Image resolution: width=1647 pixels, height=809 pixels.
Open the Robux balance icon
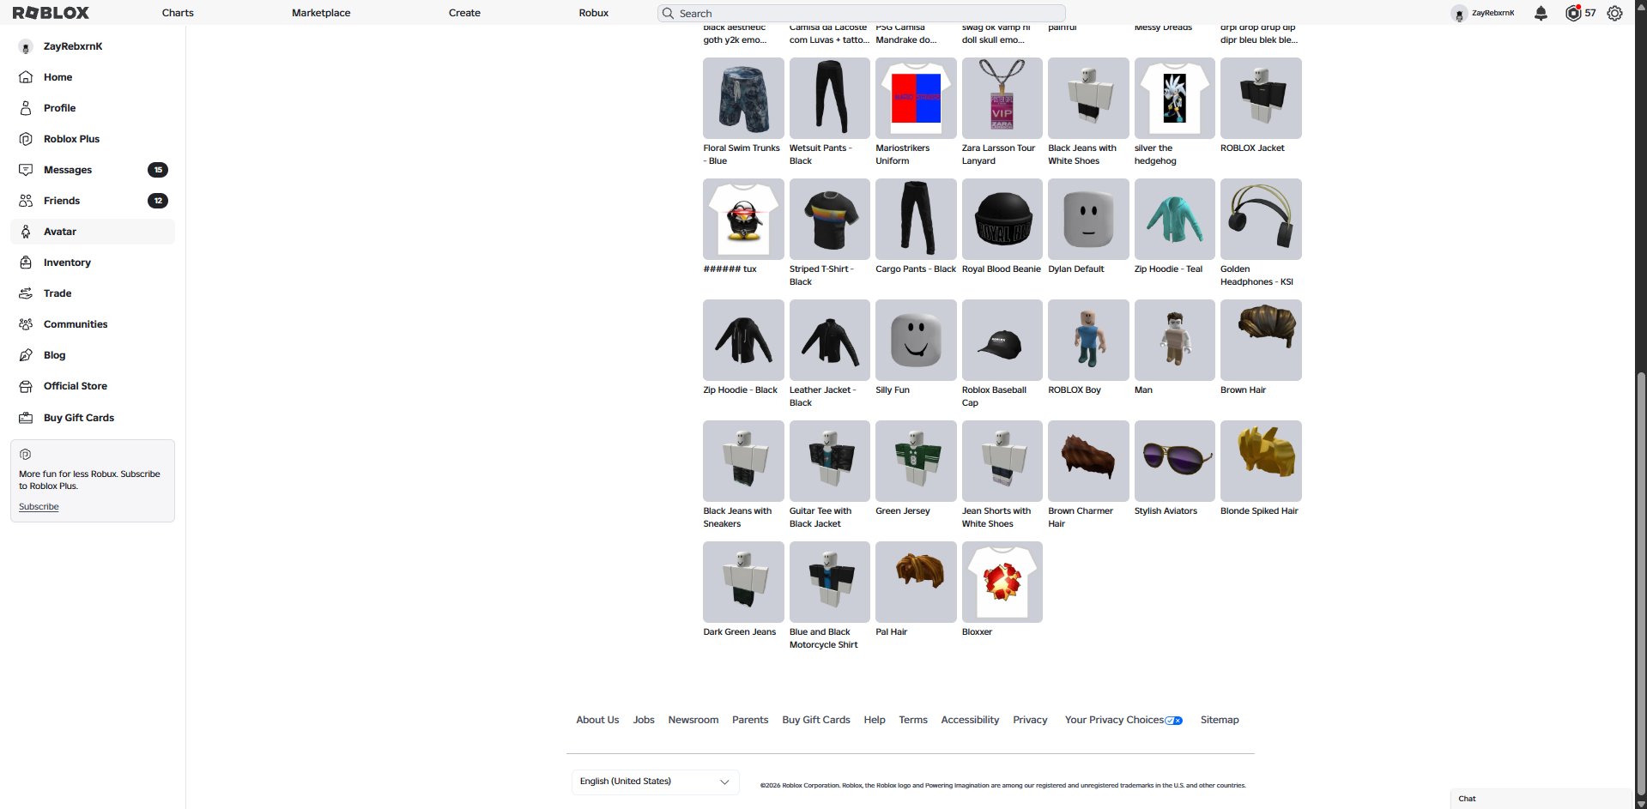click(x=1572, y=13)
